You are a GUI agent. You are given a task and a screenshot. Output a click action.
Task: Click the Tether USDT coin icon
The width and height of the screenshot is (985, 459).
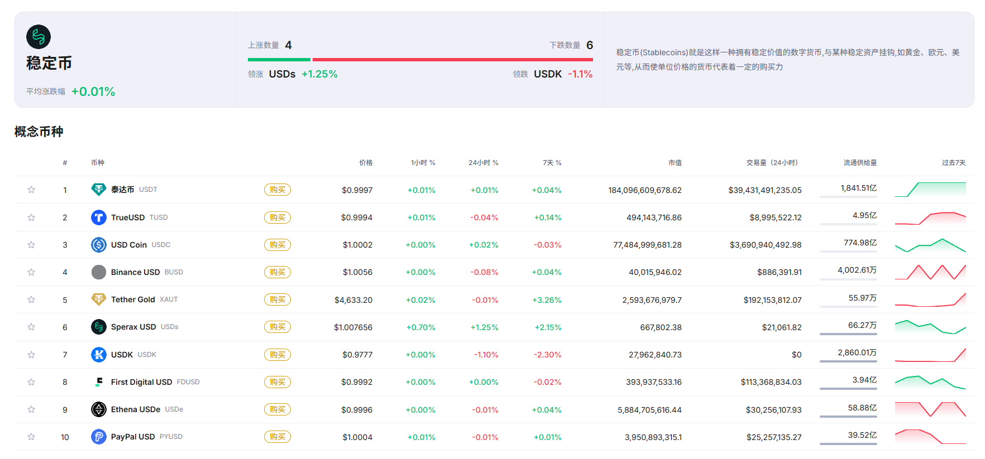point(98,190)
